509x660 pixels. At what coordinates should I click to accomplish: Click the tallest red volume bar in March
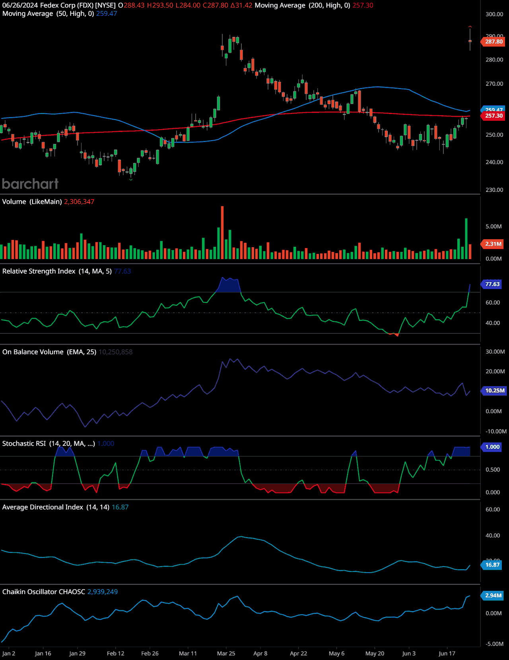click(222, 232)
